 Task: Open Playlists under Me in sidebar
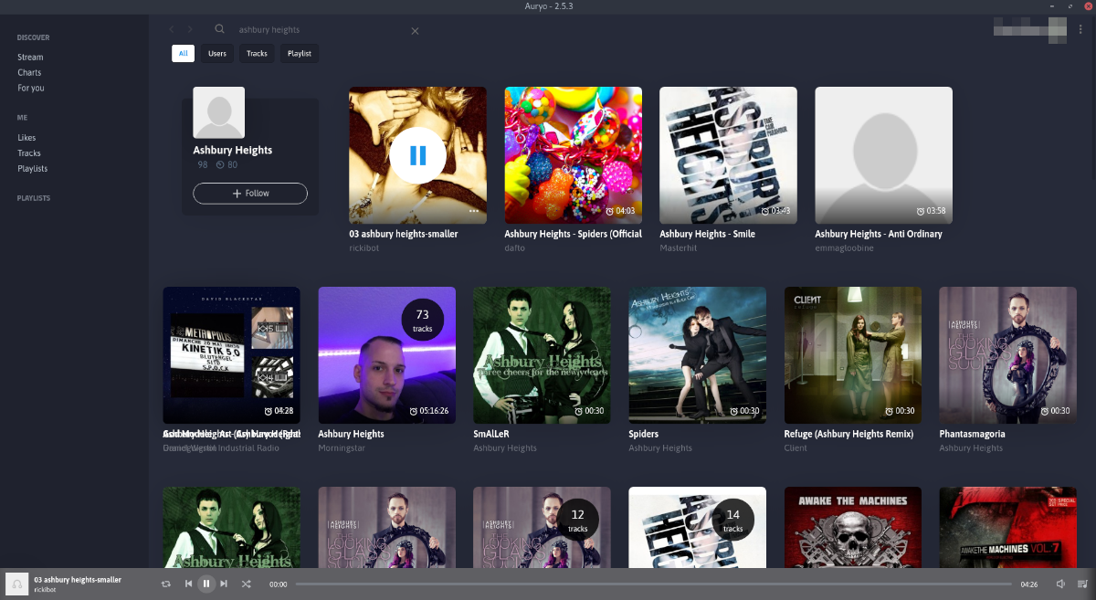click(33, 169)
